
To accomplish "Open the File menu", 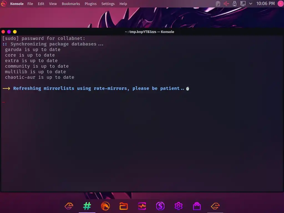I will point(30,4).
